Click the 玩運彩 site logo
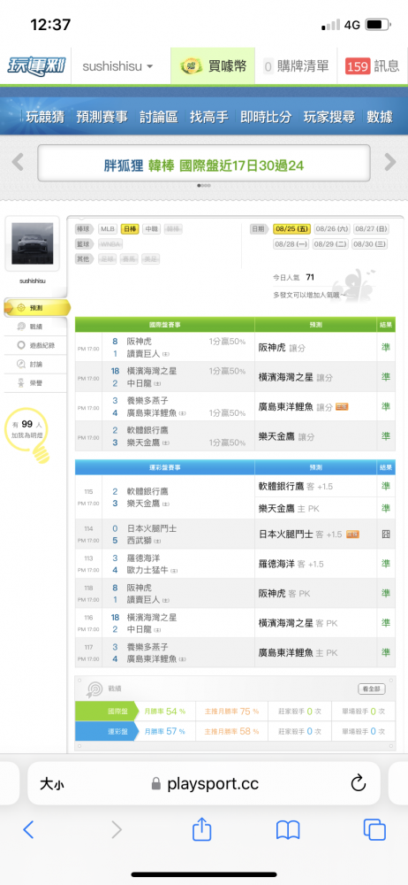Image resolution: width=408 pixels, height=885 pixels. pos(36,66)
